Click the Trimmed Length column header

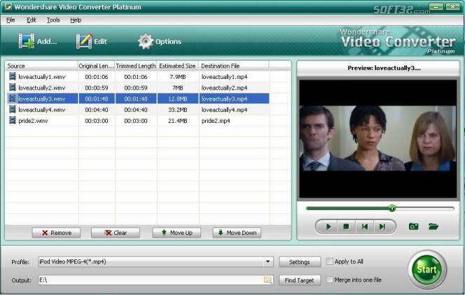[x=136, y=66]
